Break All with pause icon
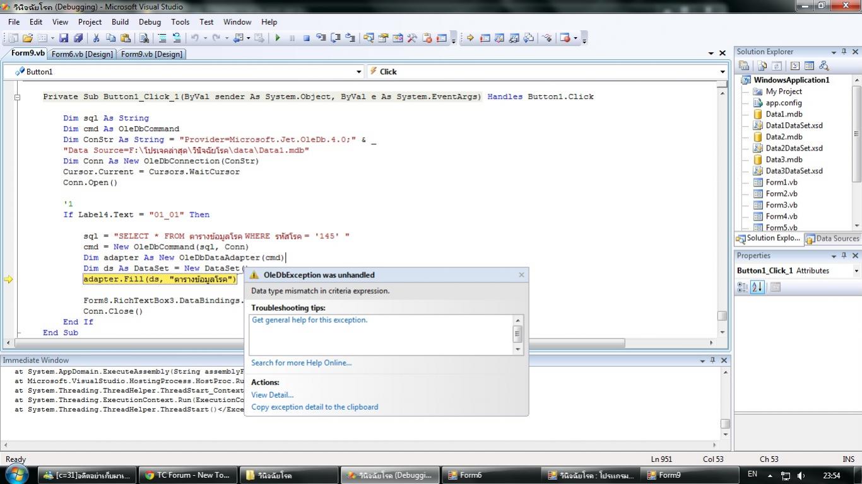862x484 pixels. point(292,38)
